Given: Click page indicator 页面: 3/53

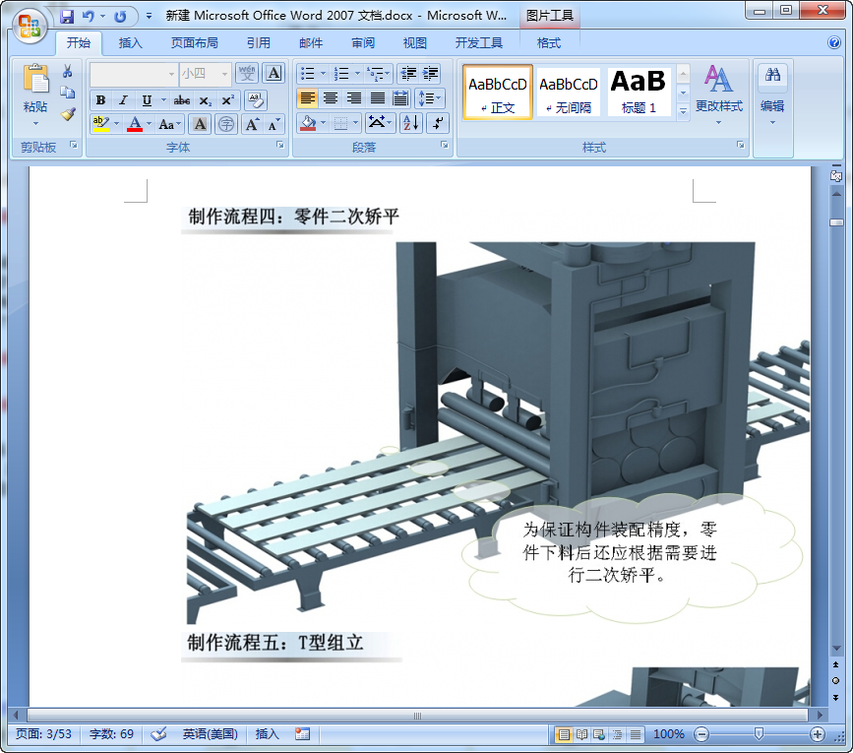Looking at the screenshot, I should pos(43,734).
